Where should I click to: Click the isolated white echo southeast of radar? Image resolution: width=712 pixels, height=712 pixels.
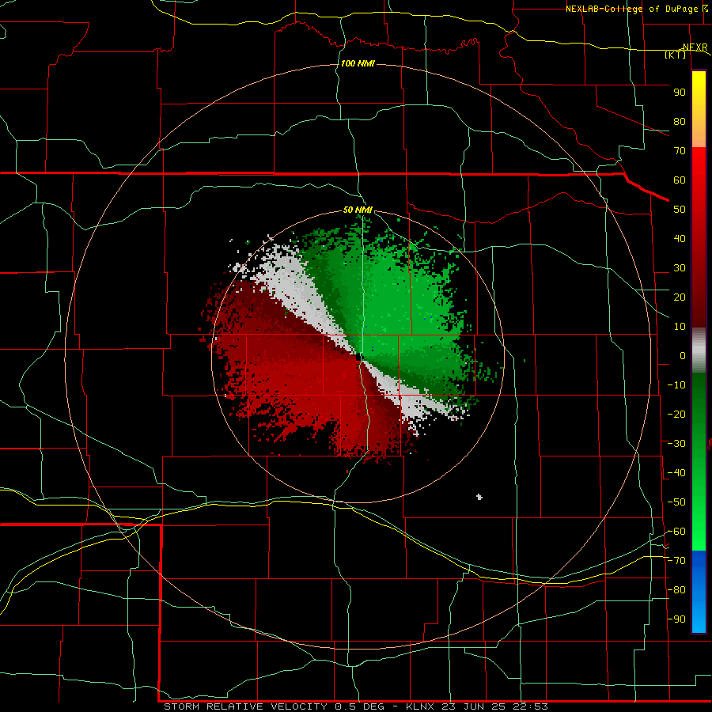[x=479, y=497]
